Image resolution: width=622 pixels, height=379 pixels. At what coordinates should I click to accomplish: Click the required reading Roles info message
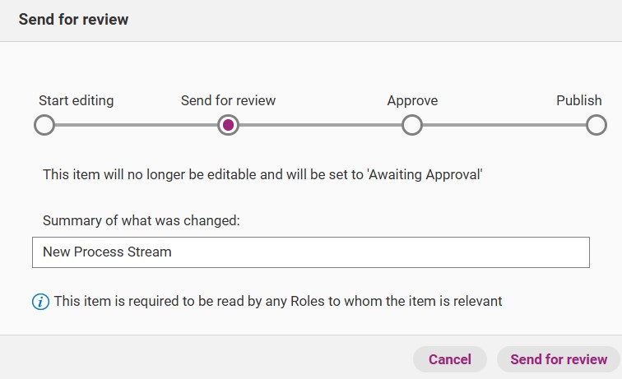coord(278,301)
